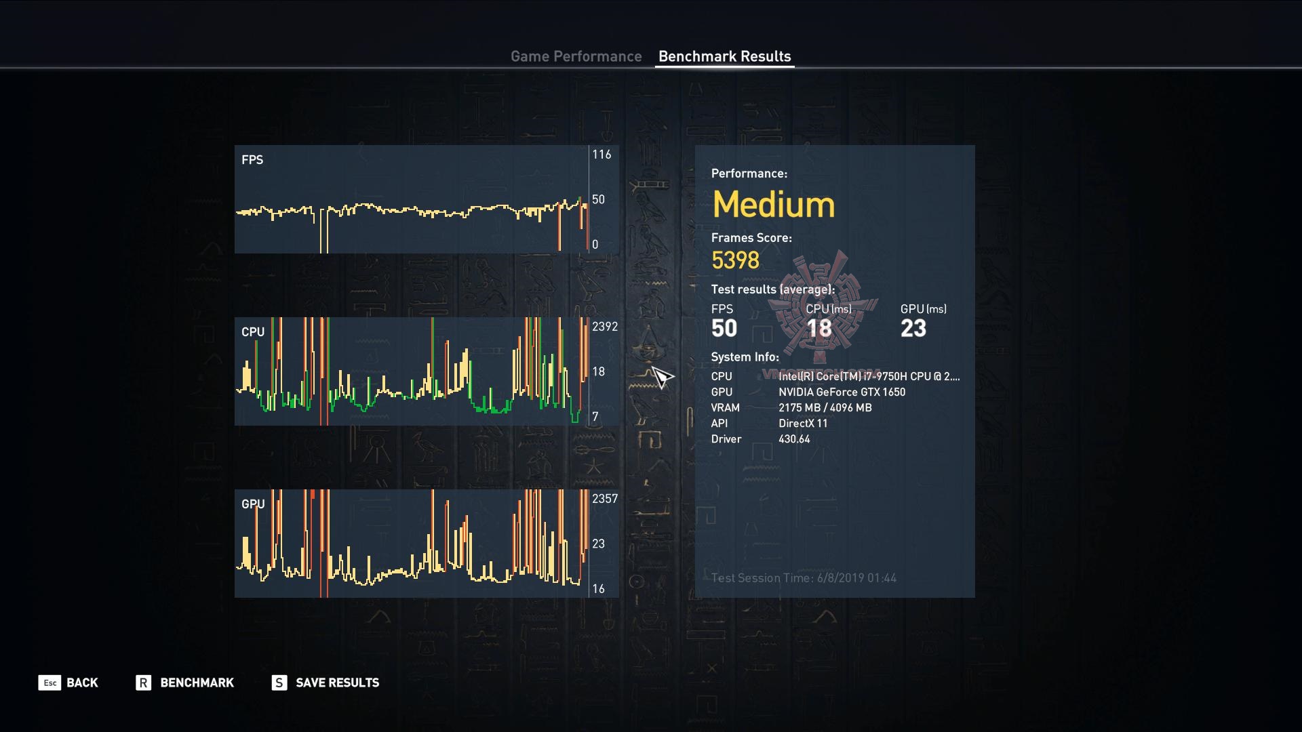Click the BACK button label
Screen dimensions: 1302x732
point(82,683)
